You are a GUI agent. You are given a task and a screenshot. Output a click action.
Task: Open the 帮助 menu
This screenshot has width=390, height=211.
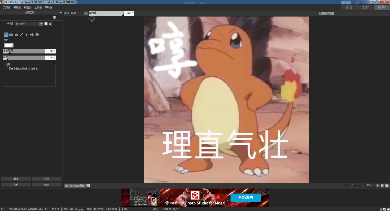(x=48, y=8)
